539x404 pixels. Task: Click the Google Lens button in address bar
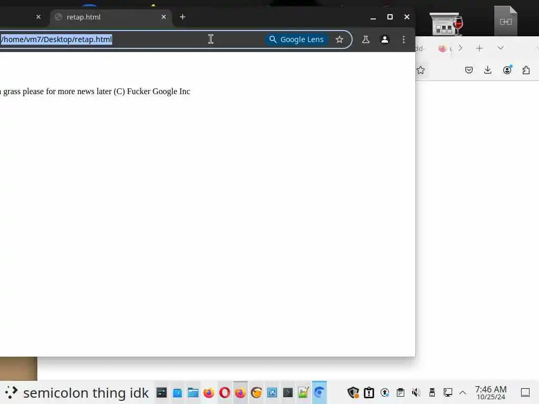pyautogui.click(x=296, y=39)
